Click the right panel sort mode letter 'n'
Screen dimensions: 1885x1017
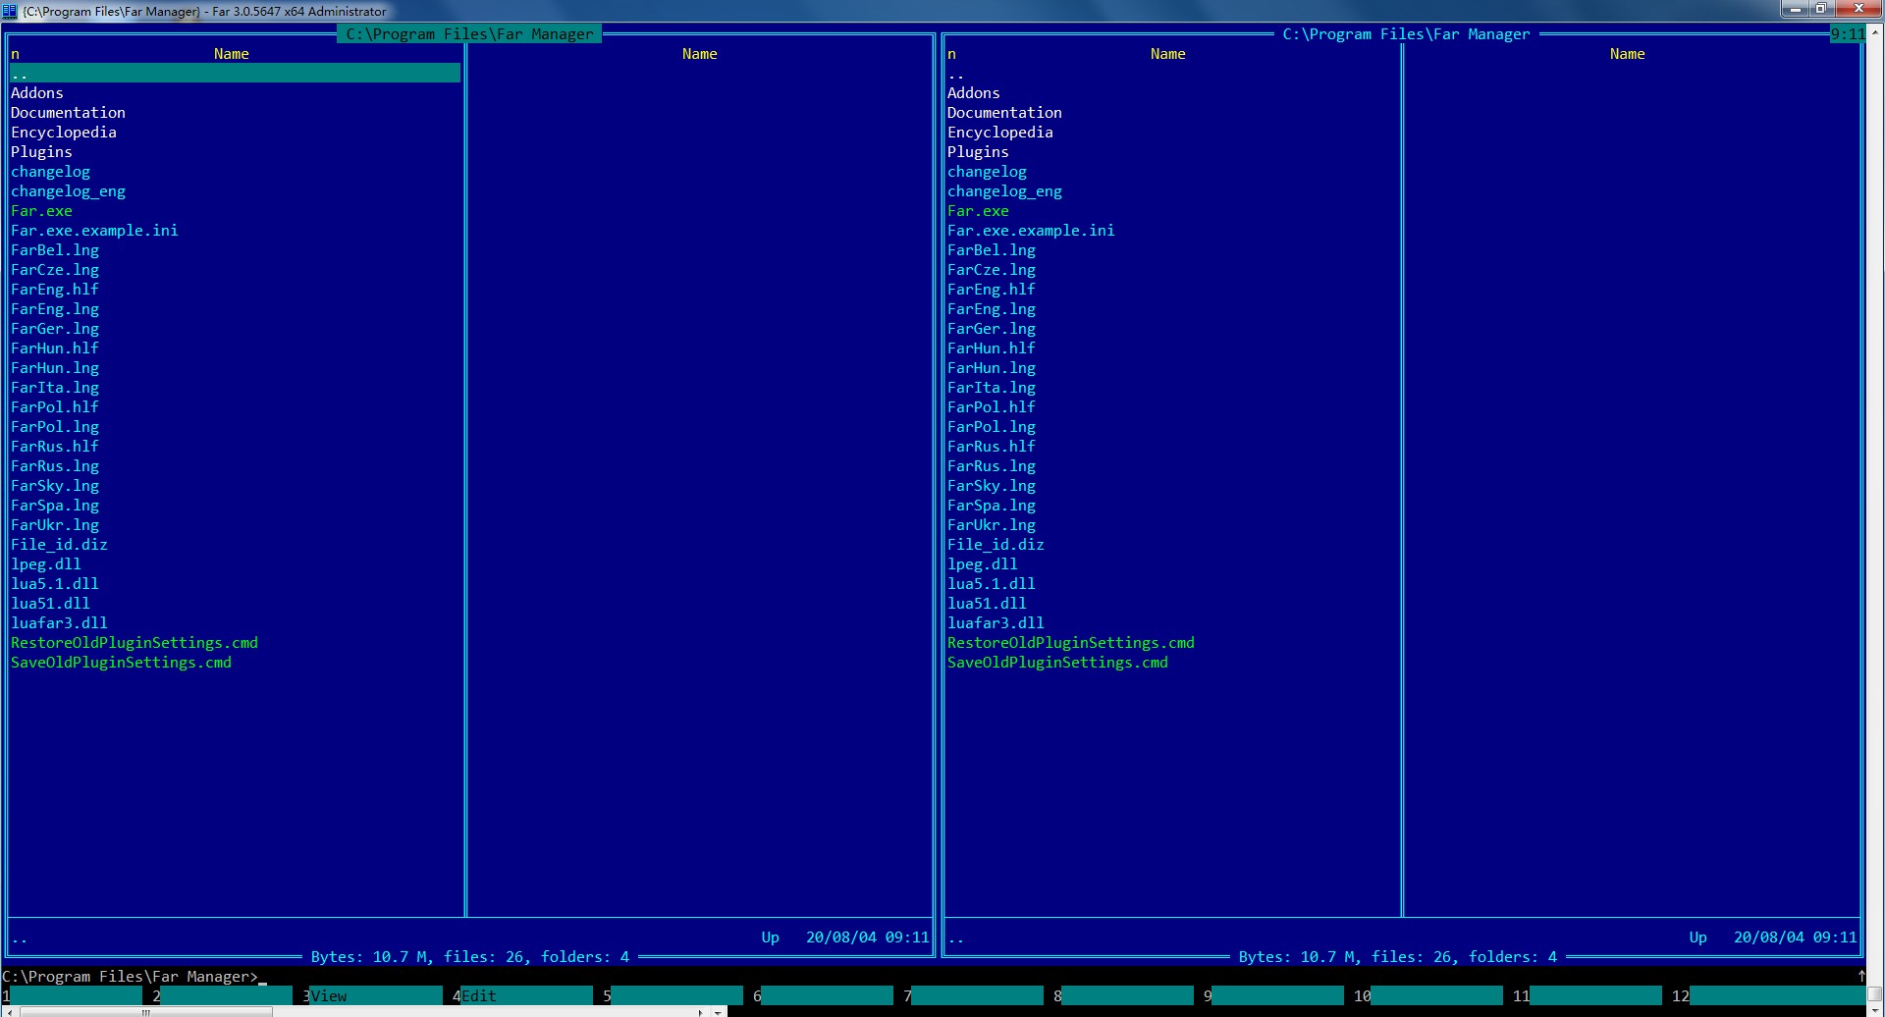951,54
